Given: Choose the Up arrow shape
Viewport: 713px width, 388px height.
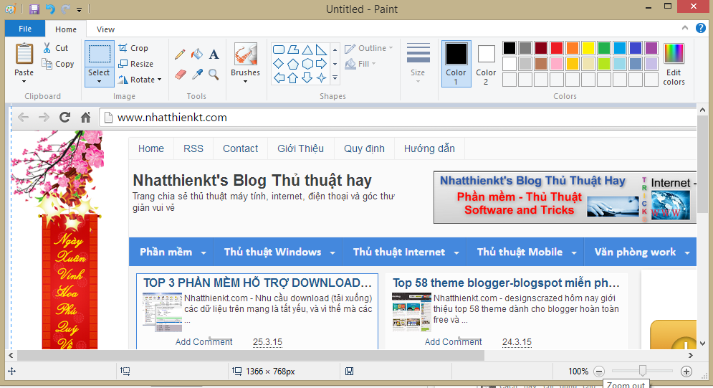Looking at the screenshot, I should (293, 77).
